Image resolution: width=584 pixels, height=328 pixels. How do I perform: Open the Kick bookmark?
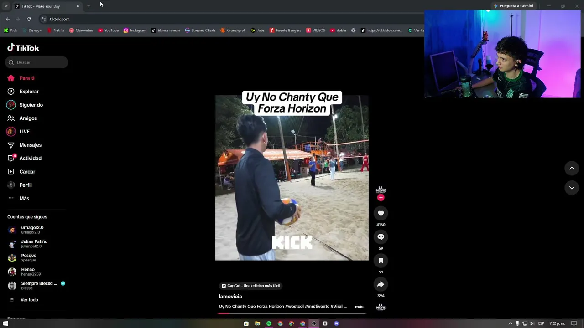click(x=10, y=31)
